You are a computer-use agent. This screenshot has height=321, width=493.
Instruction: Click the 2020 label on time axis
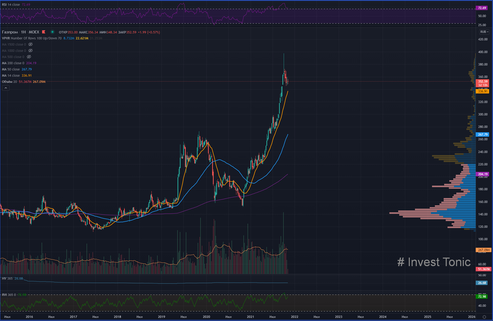206,317
